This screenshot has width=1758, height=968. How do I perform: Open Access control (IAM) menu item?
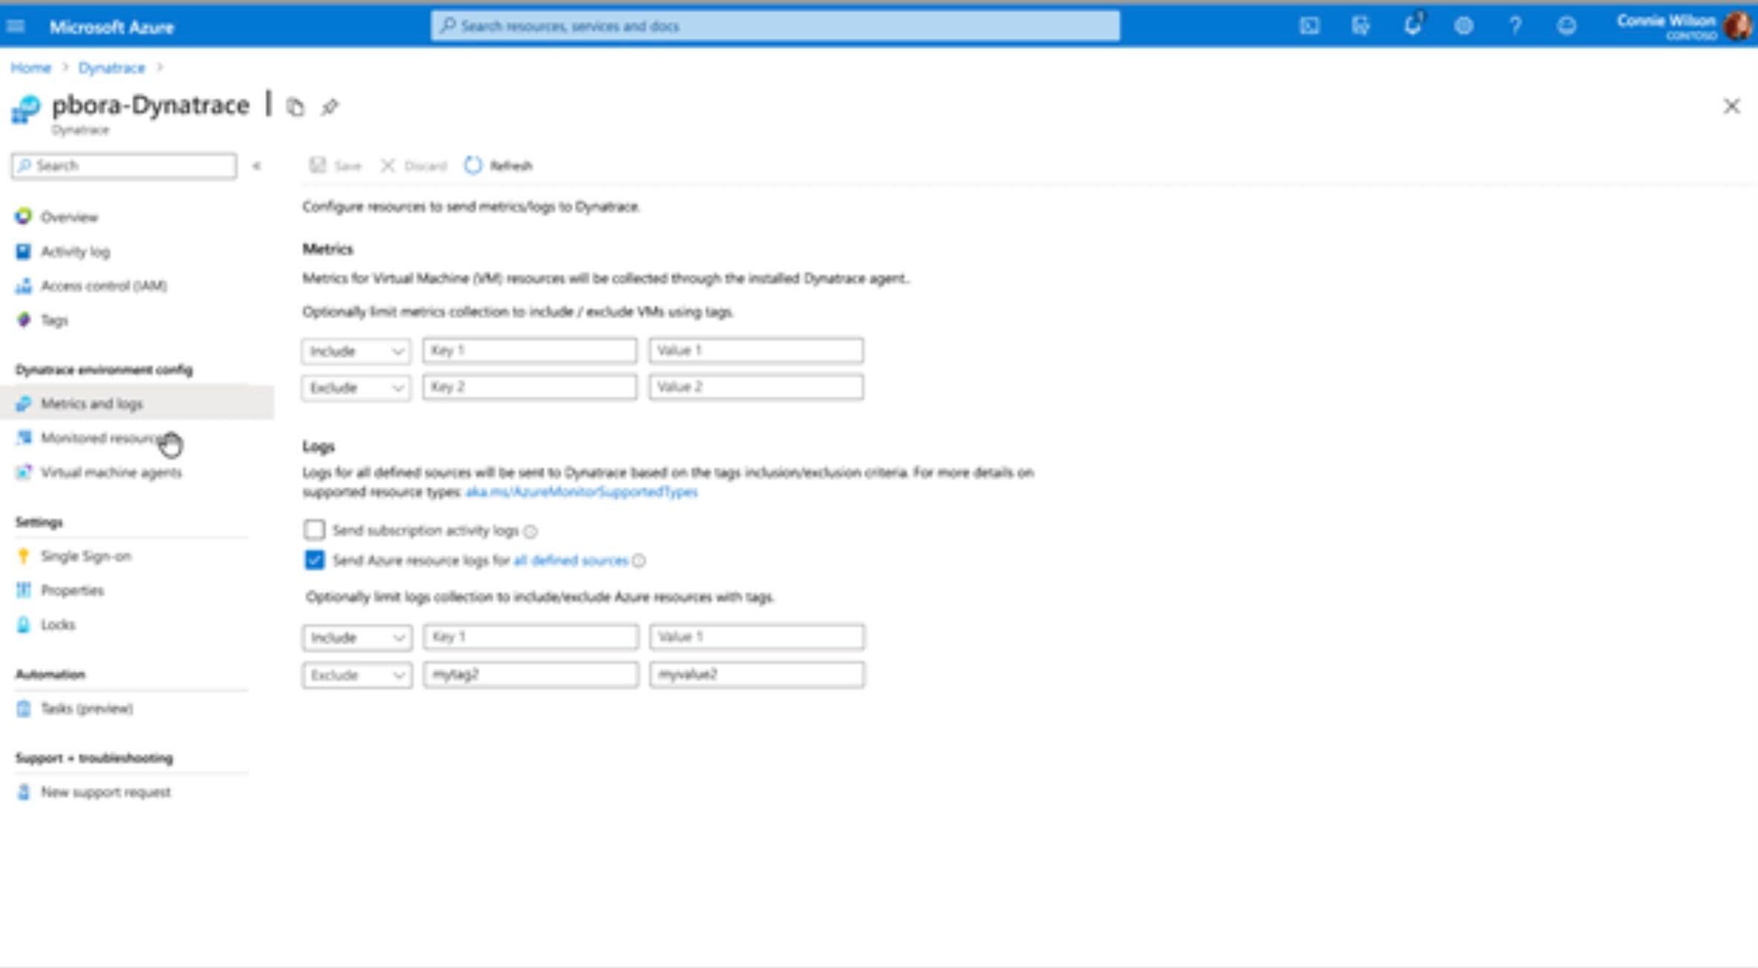pos(103,286)
